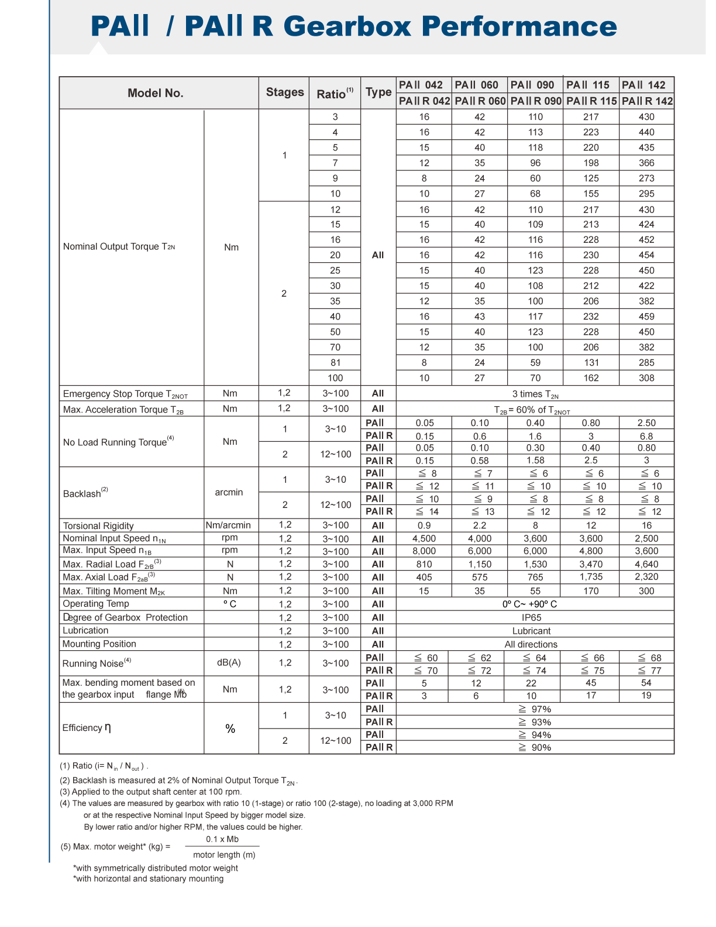Select the 'Type' column header
716x927 pixels.
tap(378, 92)
